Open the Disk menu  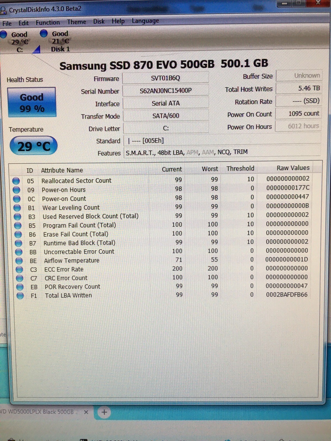point(98,21)
